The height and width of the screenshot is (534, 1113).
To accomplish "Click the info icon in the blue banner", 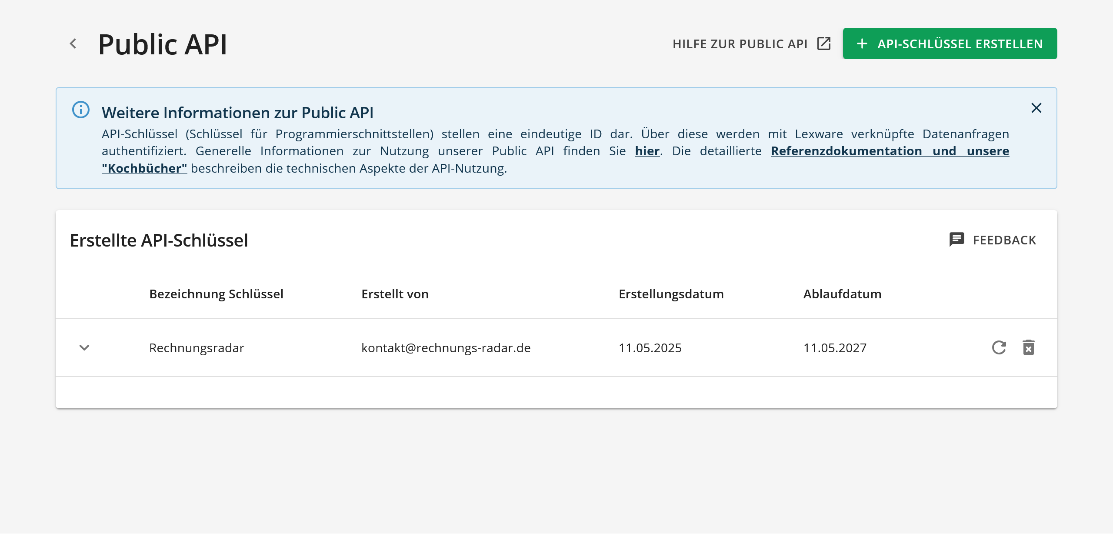I will point(81,110).
